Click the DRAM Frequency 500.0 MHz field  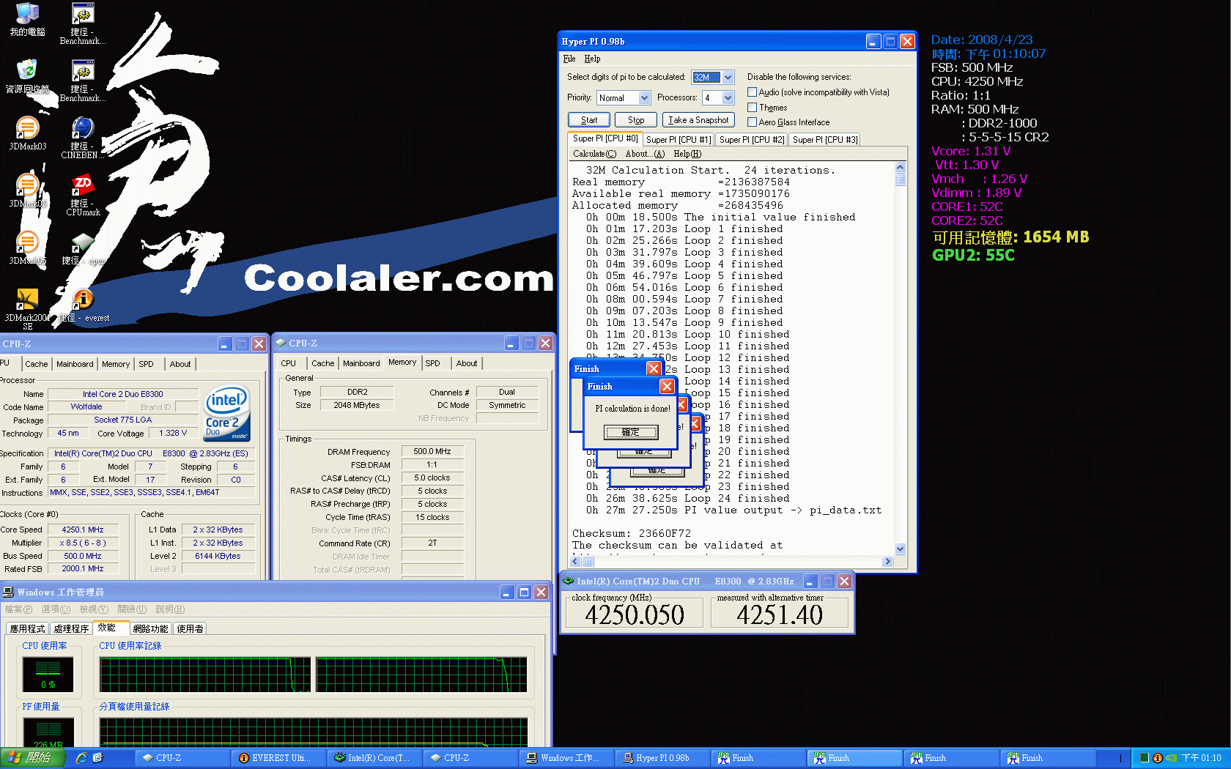click(x=432, y=452)
